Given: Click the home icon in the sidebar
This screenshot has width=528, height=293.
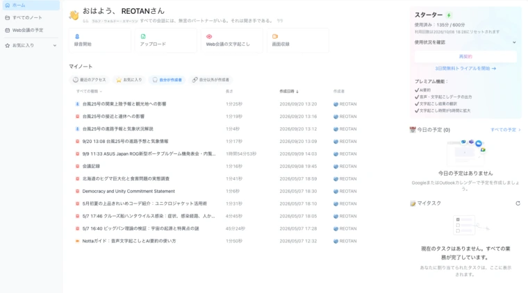Looking at the screenshot, I should pos(8,6).
